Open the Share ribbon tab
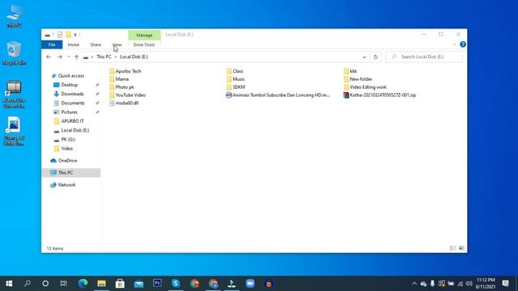518x291 pixels. point(96,44)
